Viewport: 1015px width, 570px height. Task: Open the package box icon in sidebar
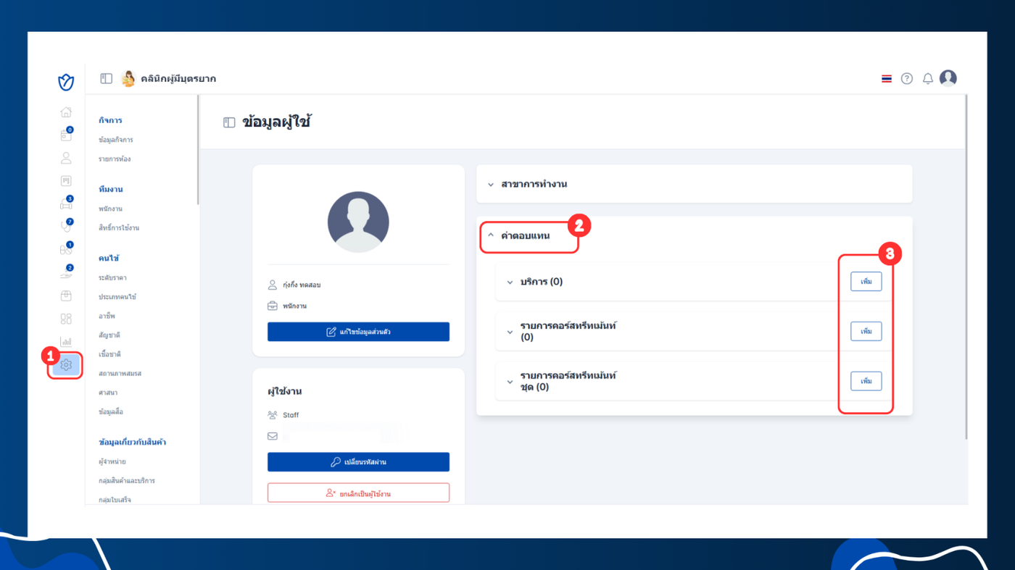tap(66, 296)
